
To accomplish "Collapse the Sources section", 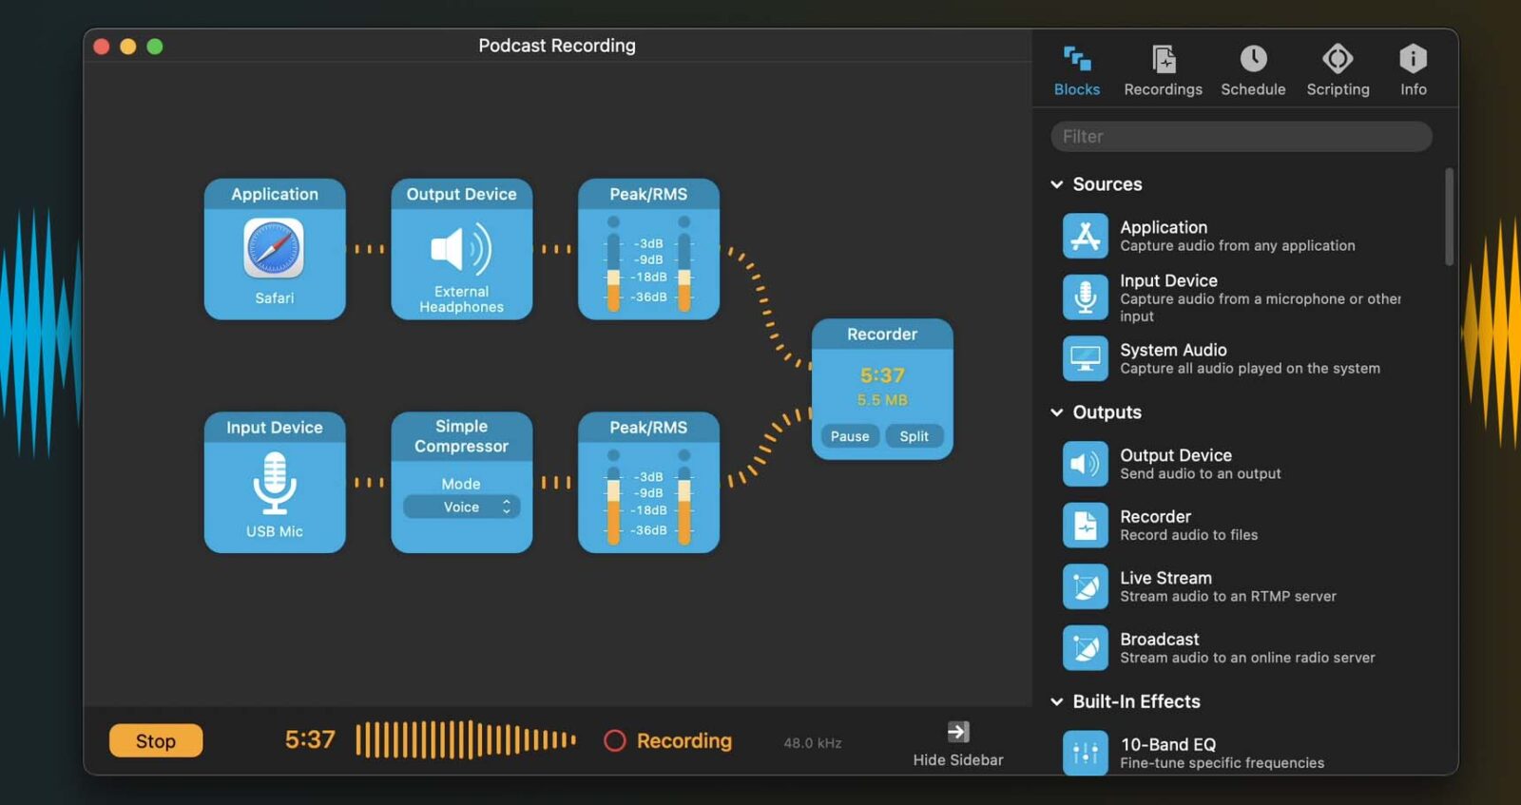I will point(1056,184).
